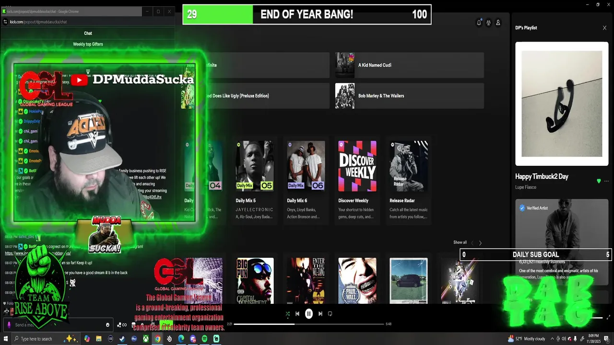Open the Friend Activity people icon
614x345 pixels.
488,23
